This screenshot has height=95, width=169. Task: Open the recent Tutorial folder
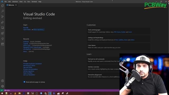pyautogui.click(x=26, y=44)
